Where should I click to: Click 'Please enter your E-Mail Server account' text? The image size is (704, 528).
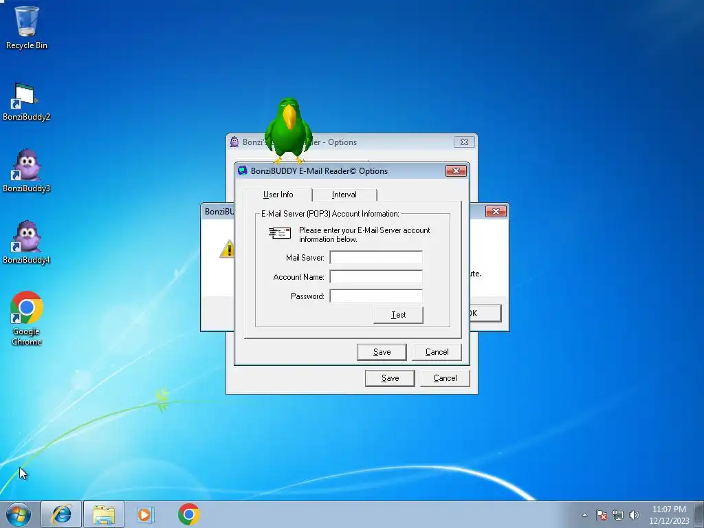click(x=364, y=230)
